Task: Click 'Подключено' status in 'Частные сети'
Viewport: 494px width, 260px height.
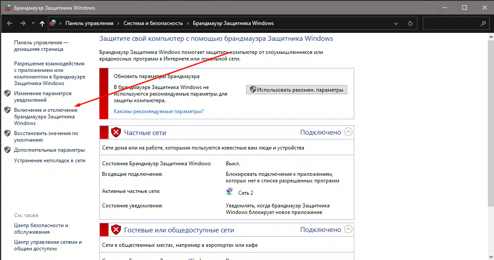Action: (x=320, y=132)
